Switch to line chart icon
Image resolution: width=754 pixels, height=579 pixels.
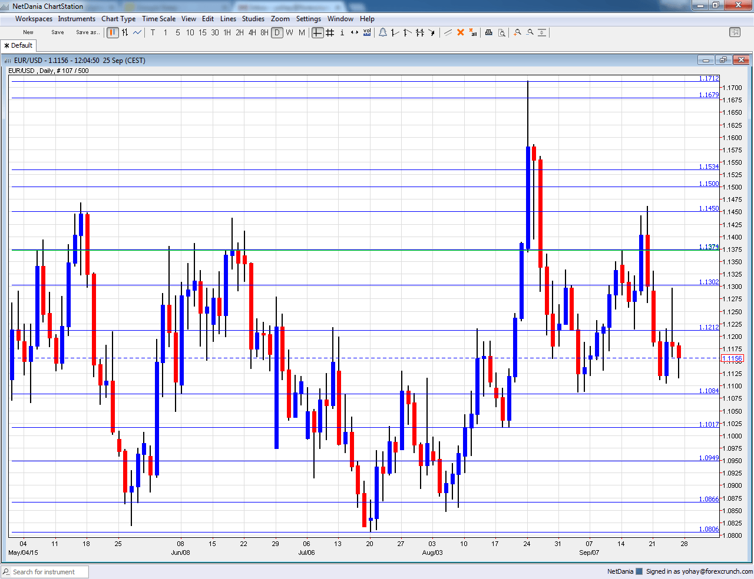[x=137, y=32]
